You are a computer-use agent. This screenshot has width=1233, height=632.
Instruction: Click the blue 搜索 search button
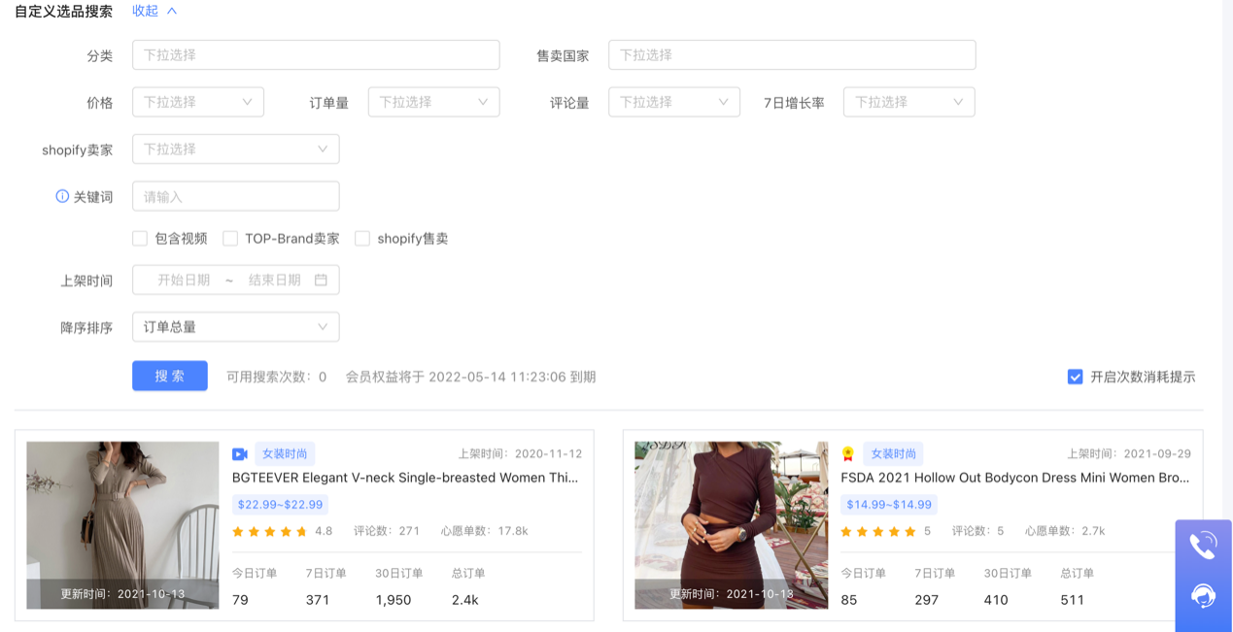point(169,375)
